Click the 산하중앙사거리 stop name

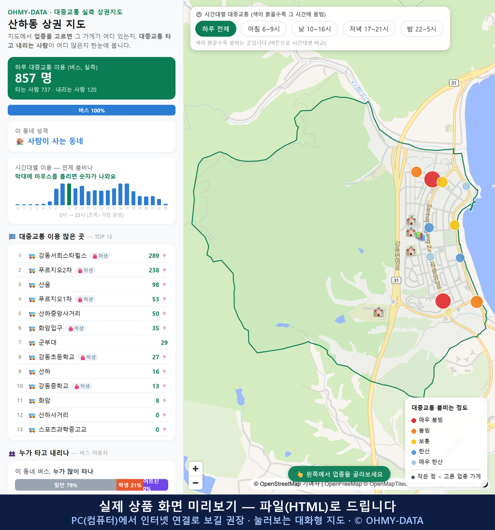pyautogui.click(x=59, y=314)
